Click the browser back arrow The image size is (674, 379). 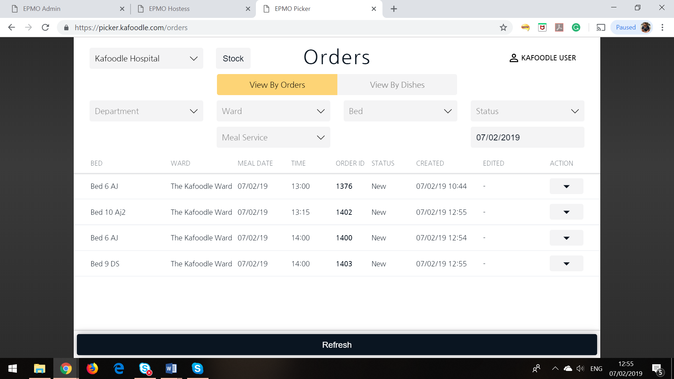(x=12, y=27)
